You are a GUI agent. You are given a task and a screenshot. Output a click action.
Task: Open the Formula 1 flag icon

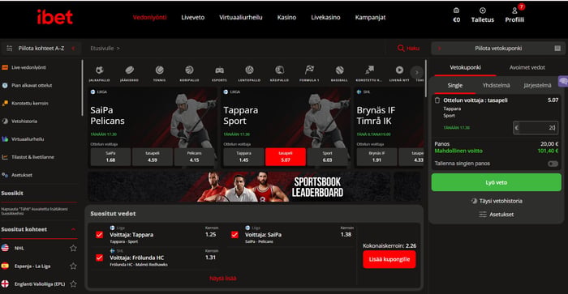point(309,70)
